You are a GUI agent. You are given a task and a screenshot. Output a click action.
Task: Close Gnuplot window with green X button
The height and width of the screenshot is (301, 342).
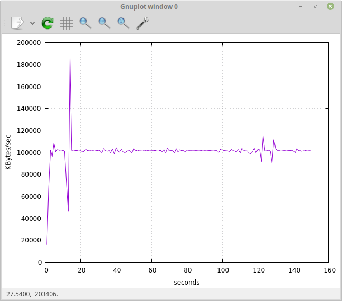coord(330,6)
